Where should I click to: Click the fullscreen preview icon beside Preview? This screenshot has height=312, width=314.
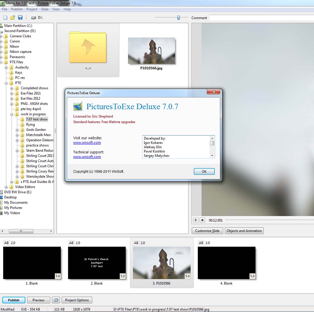tap(56, 300)
